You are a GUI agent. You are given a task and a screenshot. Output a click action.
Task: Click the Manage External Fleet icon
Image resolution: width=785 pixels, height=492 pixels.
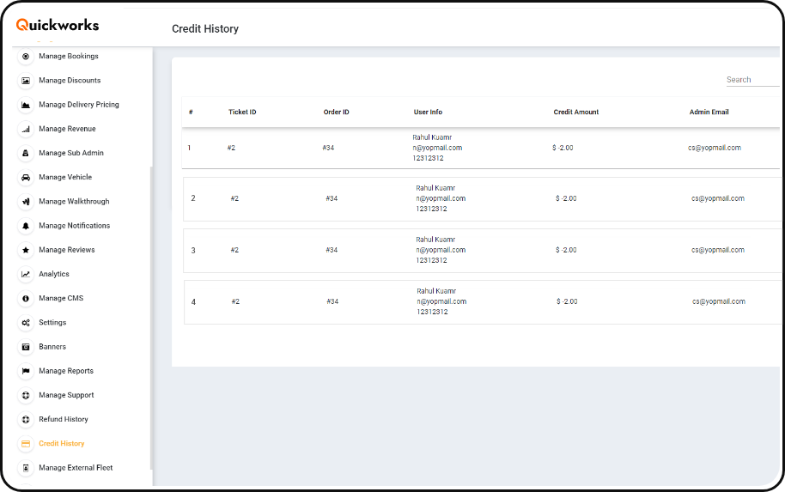pyautogui.click(x=26, y=468)
